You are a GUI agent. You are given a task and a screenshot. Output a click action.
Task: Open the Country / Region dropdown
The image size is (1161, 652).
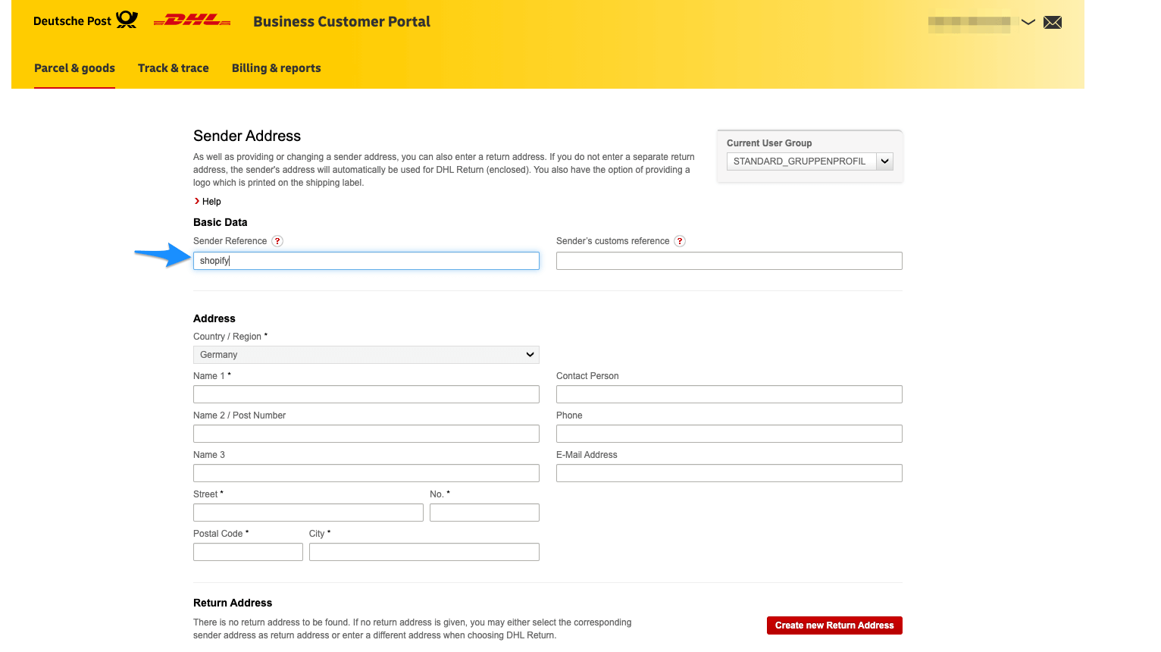click(366, 355)
